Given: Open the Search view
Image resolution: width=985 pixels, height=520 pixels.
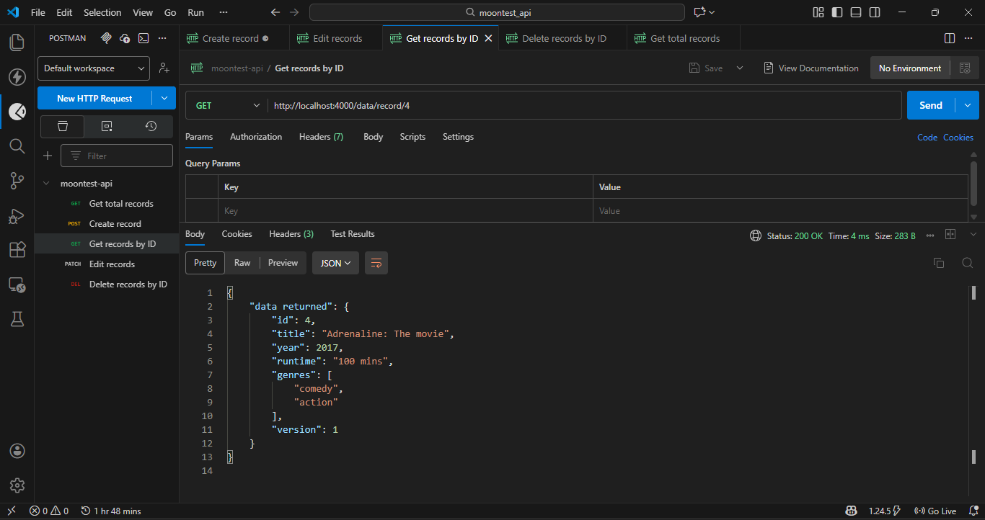Looking at the screenshot, I should click(x=17, y=146).
